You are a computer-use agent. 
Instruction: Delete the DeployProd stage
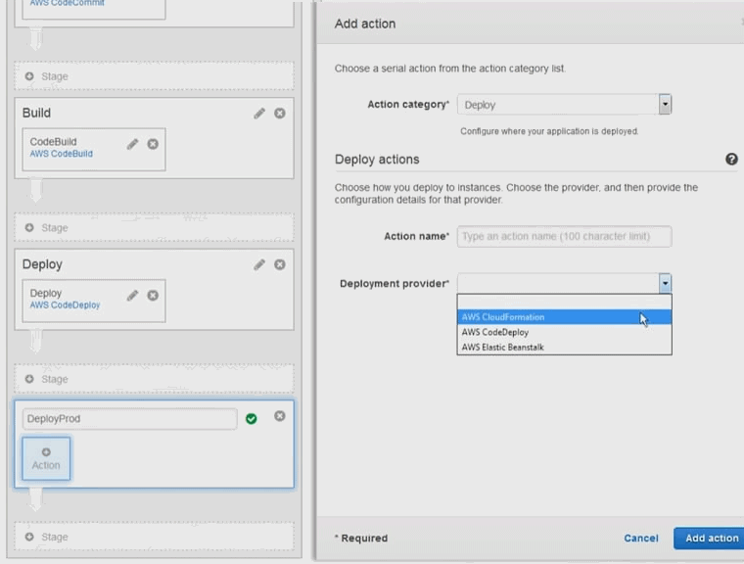click(280, 416)
